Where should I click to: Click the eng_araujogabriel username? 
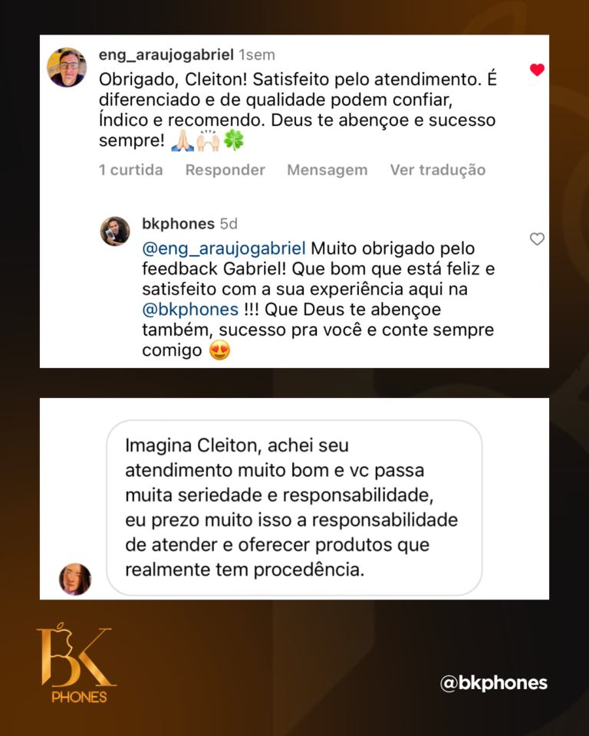[x=166, y=55]
